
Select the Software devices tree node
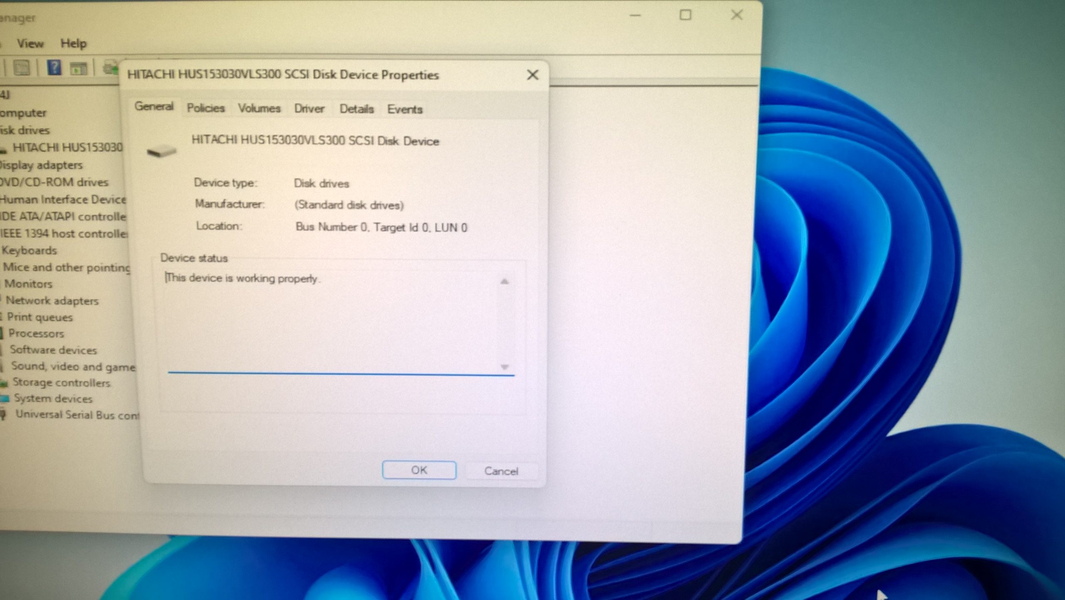pos(53,350)
